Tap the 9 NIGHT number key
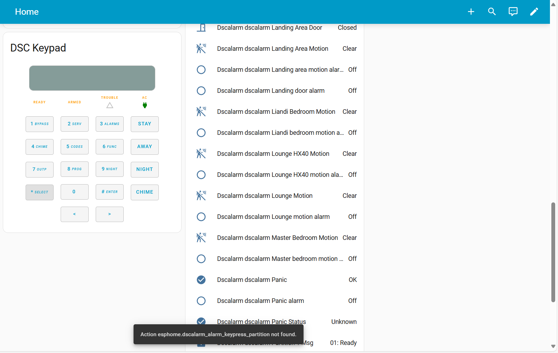 (x=110, y=169)
